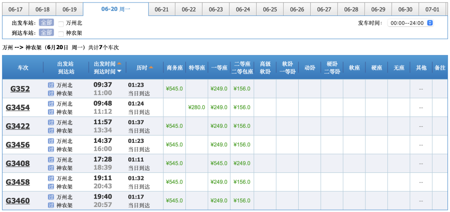
Task: Switch to the 06-21 date tab
Action: coord(162,9)
